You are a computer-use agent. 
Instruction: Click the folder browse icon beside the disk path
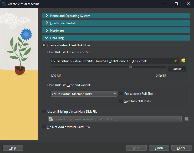(x=183, y=61)
